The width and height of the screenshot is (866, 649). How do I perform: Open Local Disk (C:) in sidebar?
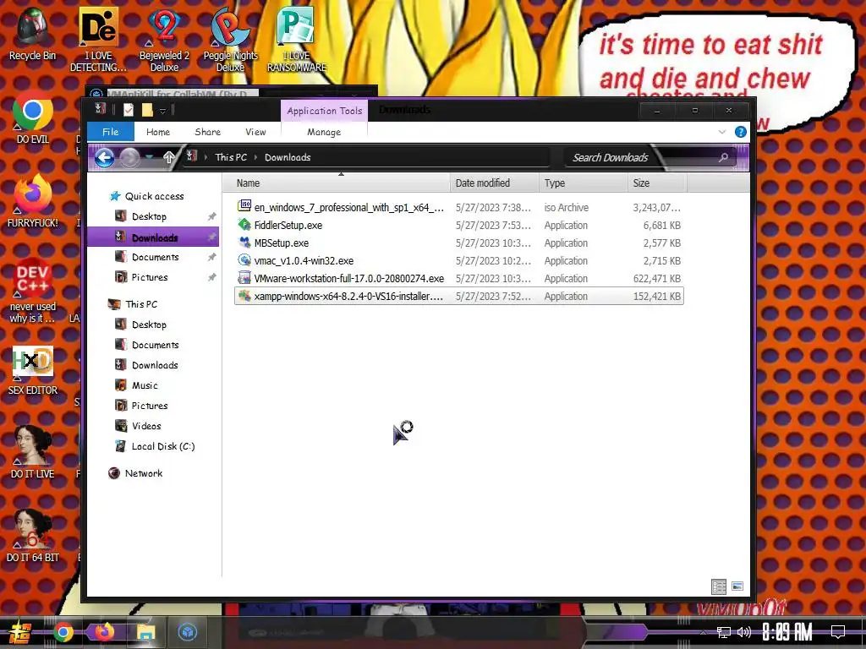tap(155, 446)
